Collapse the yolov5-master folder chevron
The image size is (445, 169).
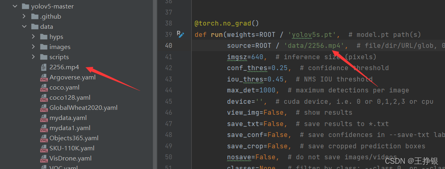coord(15,6)
